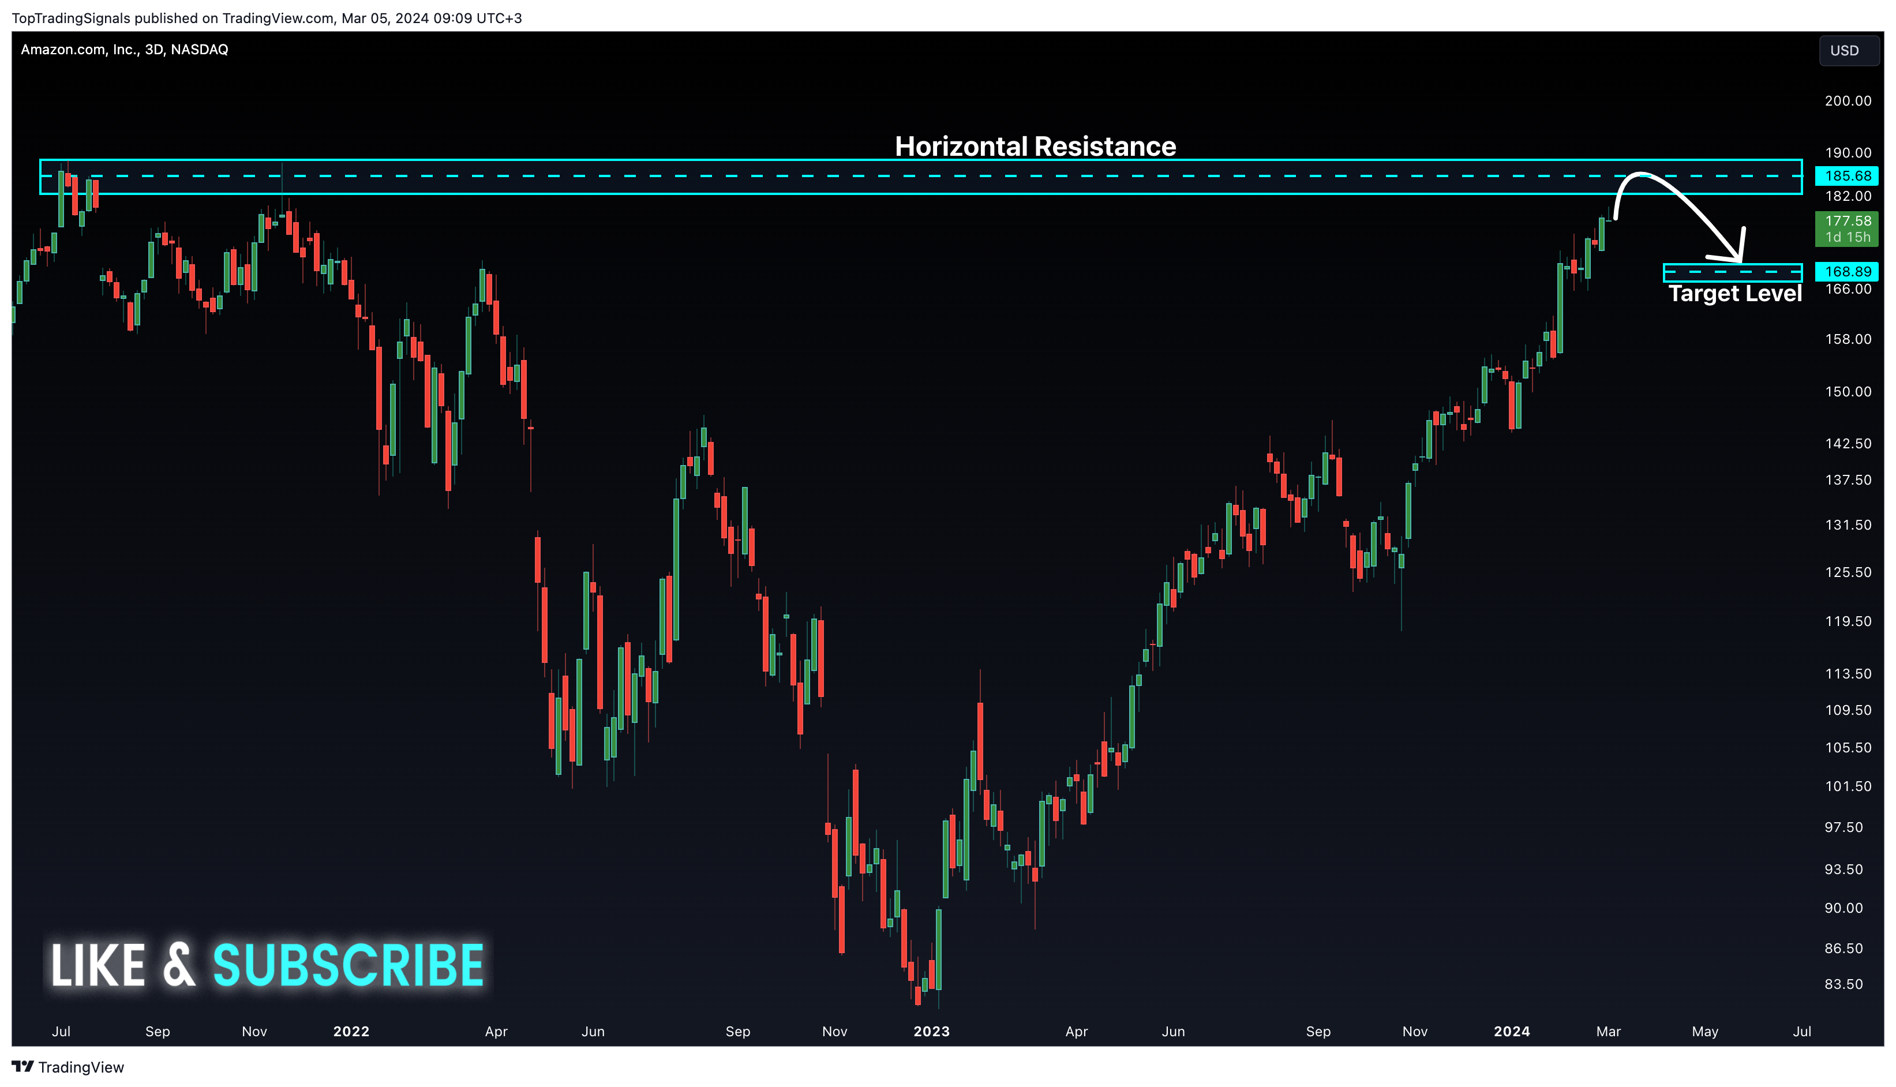Click the Horizontal Resistance text label

[1035, 147]
